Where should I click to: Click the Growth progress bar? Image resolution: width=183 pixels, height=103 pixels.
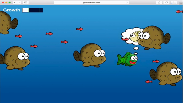pos(32,10)
